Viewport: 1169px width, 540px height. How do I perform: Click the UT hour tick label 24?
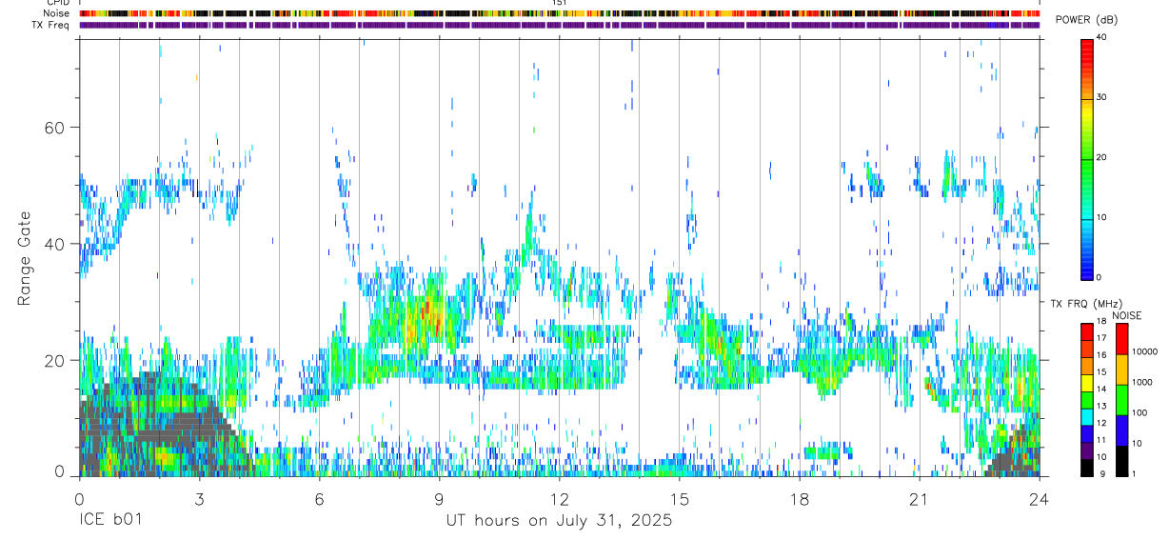click(1040, 498)
